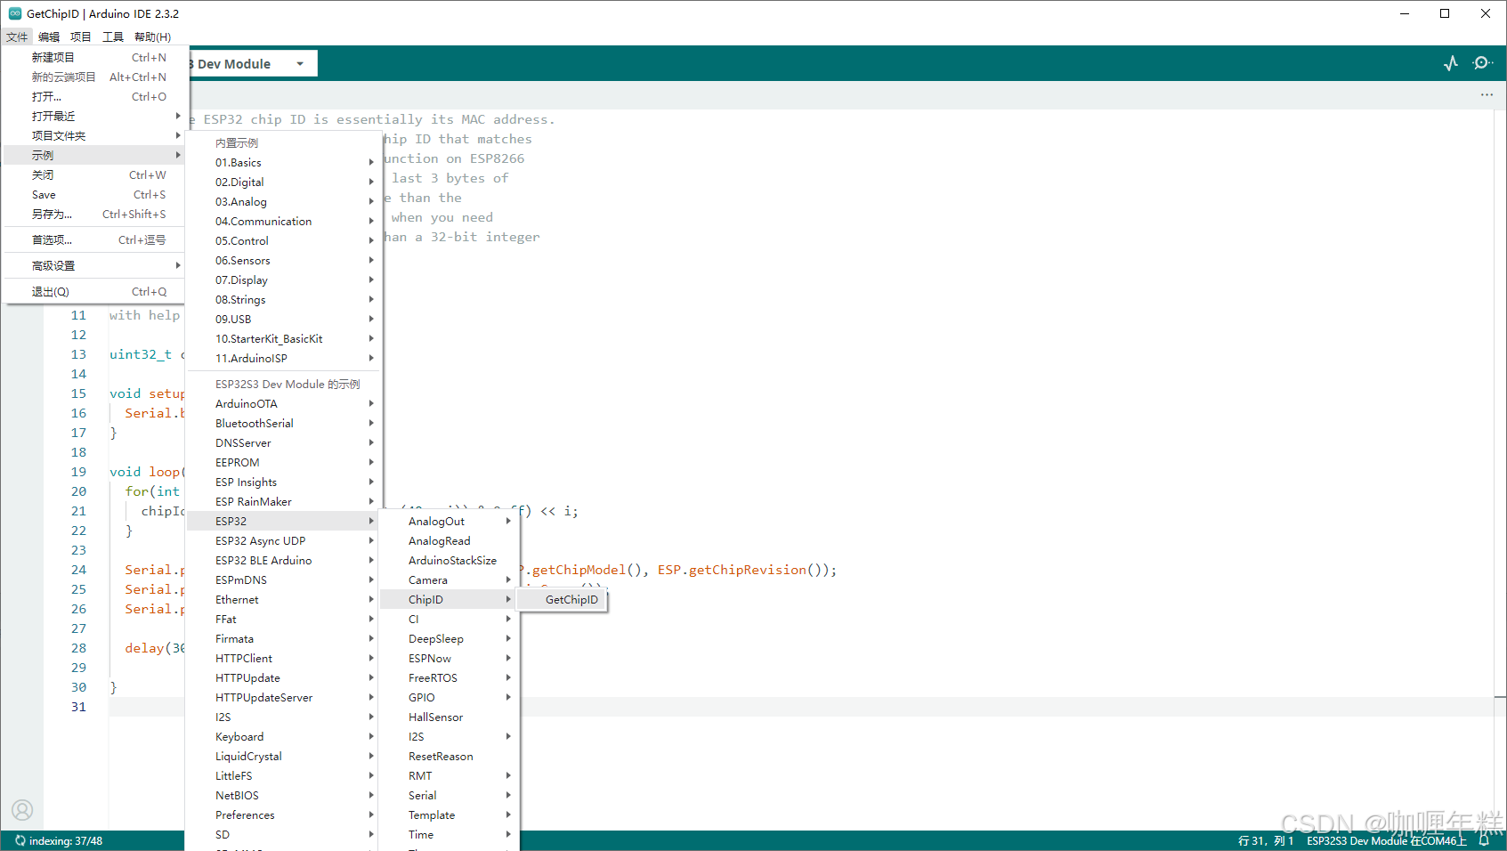Open Preferences library examples submenu
This screenshot has height=851, width=1507.
click(283, 815)
